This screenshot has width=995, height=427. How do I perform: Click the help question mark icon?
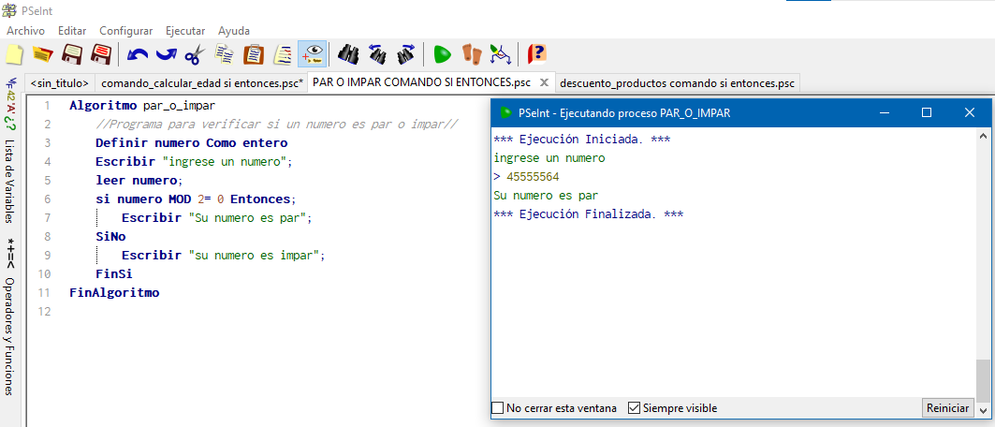pos(537,54)
